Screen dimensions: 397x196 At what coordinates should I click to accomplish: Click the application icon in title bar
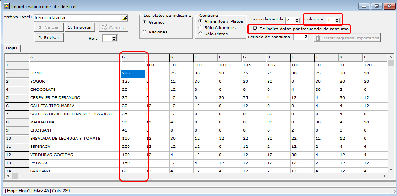7,6
